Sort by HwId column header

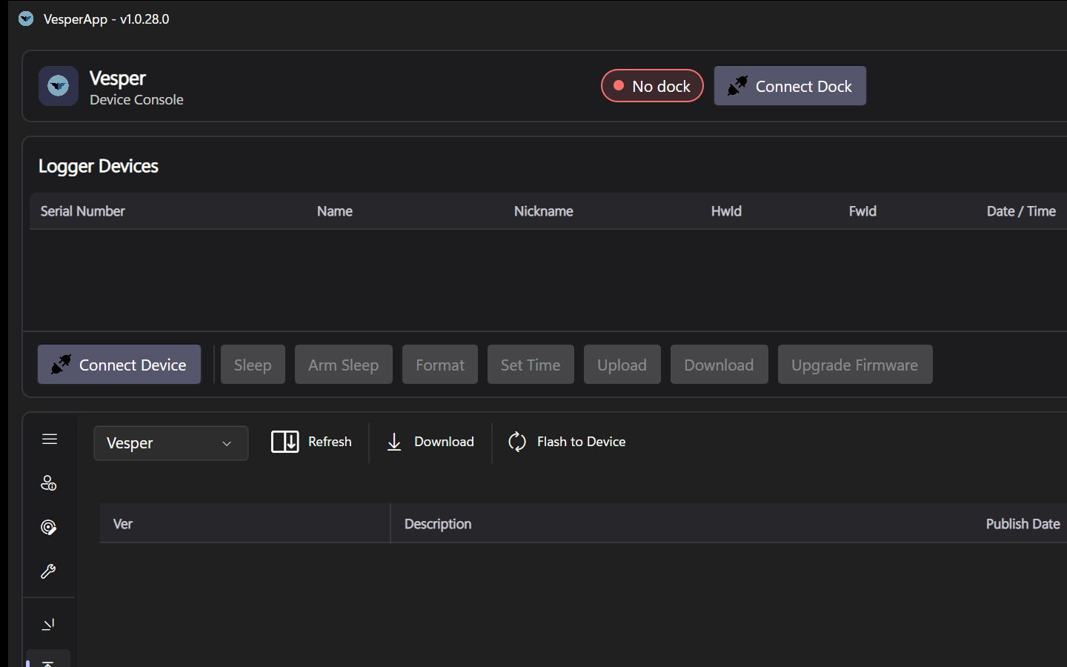pos(726,211)
